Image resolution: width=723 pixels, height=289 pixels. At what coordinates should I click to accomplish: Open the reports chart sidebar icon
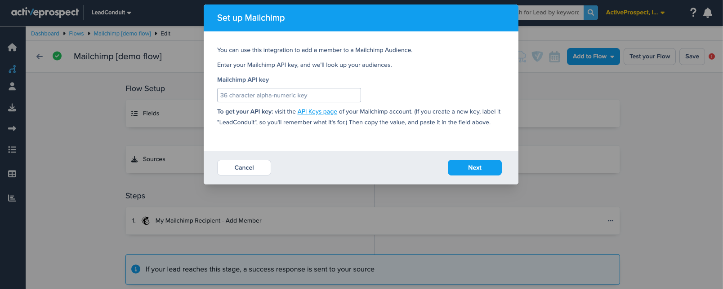[x=12, y=198]
